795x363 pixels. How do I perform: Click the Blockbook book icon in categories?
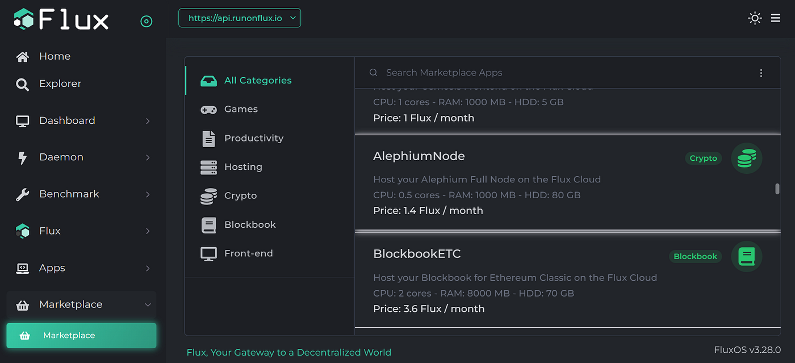coord(208,225)
